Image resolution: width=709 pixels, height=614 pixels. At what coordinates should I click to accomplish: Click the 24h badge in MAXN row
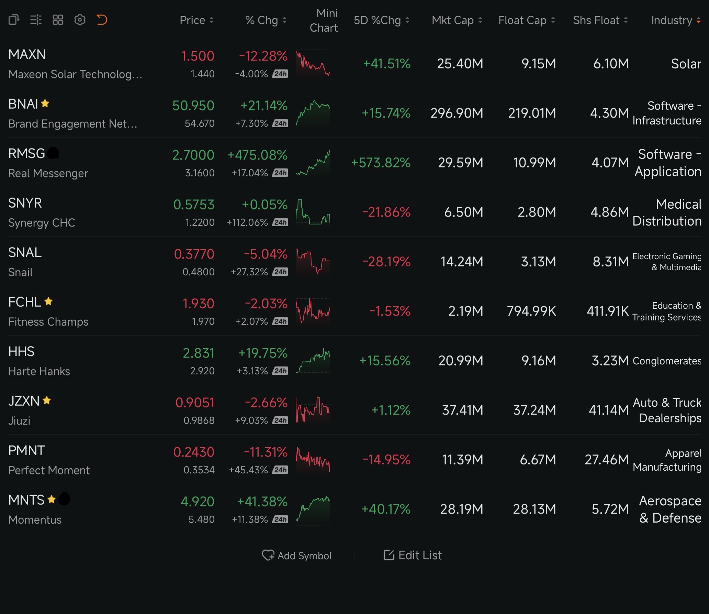[280, 74]
